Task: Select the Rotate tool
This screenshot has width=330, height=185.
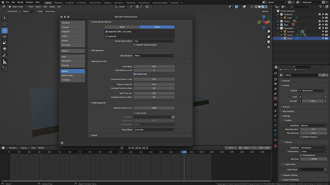Action: 5,37
